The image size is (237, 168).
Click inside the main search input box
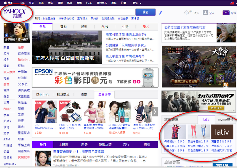click(x=85, y=12)
